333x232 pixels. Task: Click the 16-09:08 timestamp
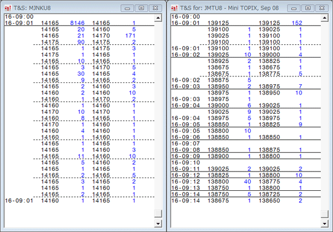click(186, 150)
